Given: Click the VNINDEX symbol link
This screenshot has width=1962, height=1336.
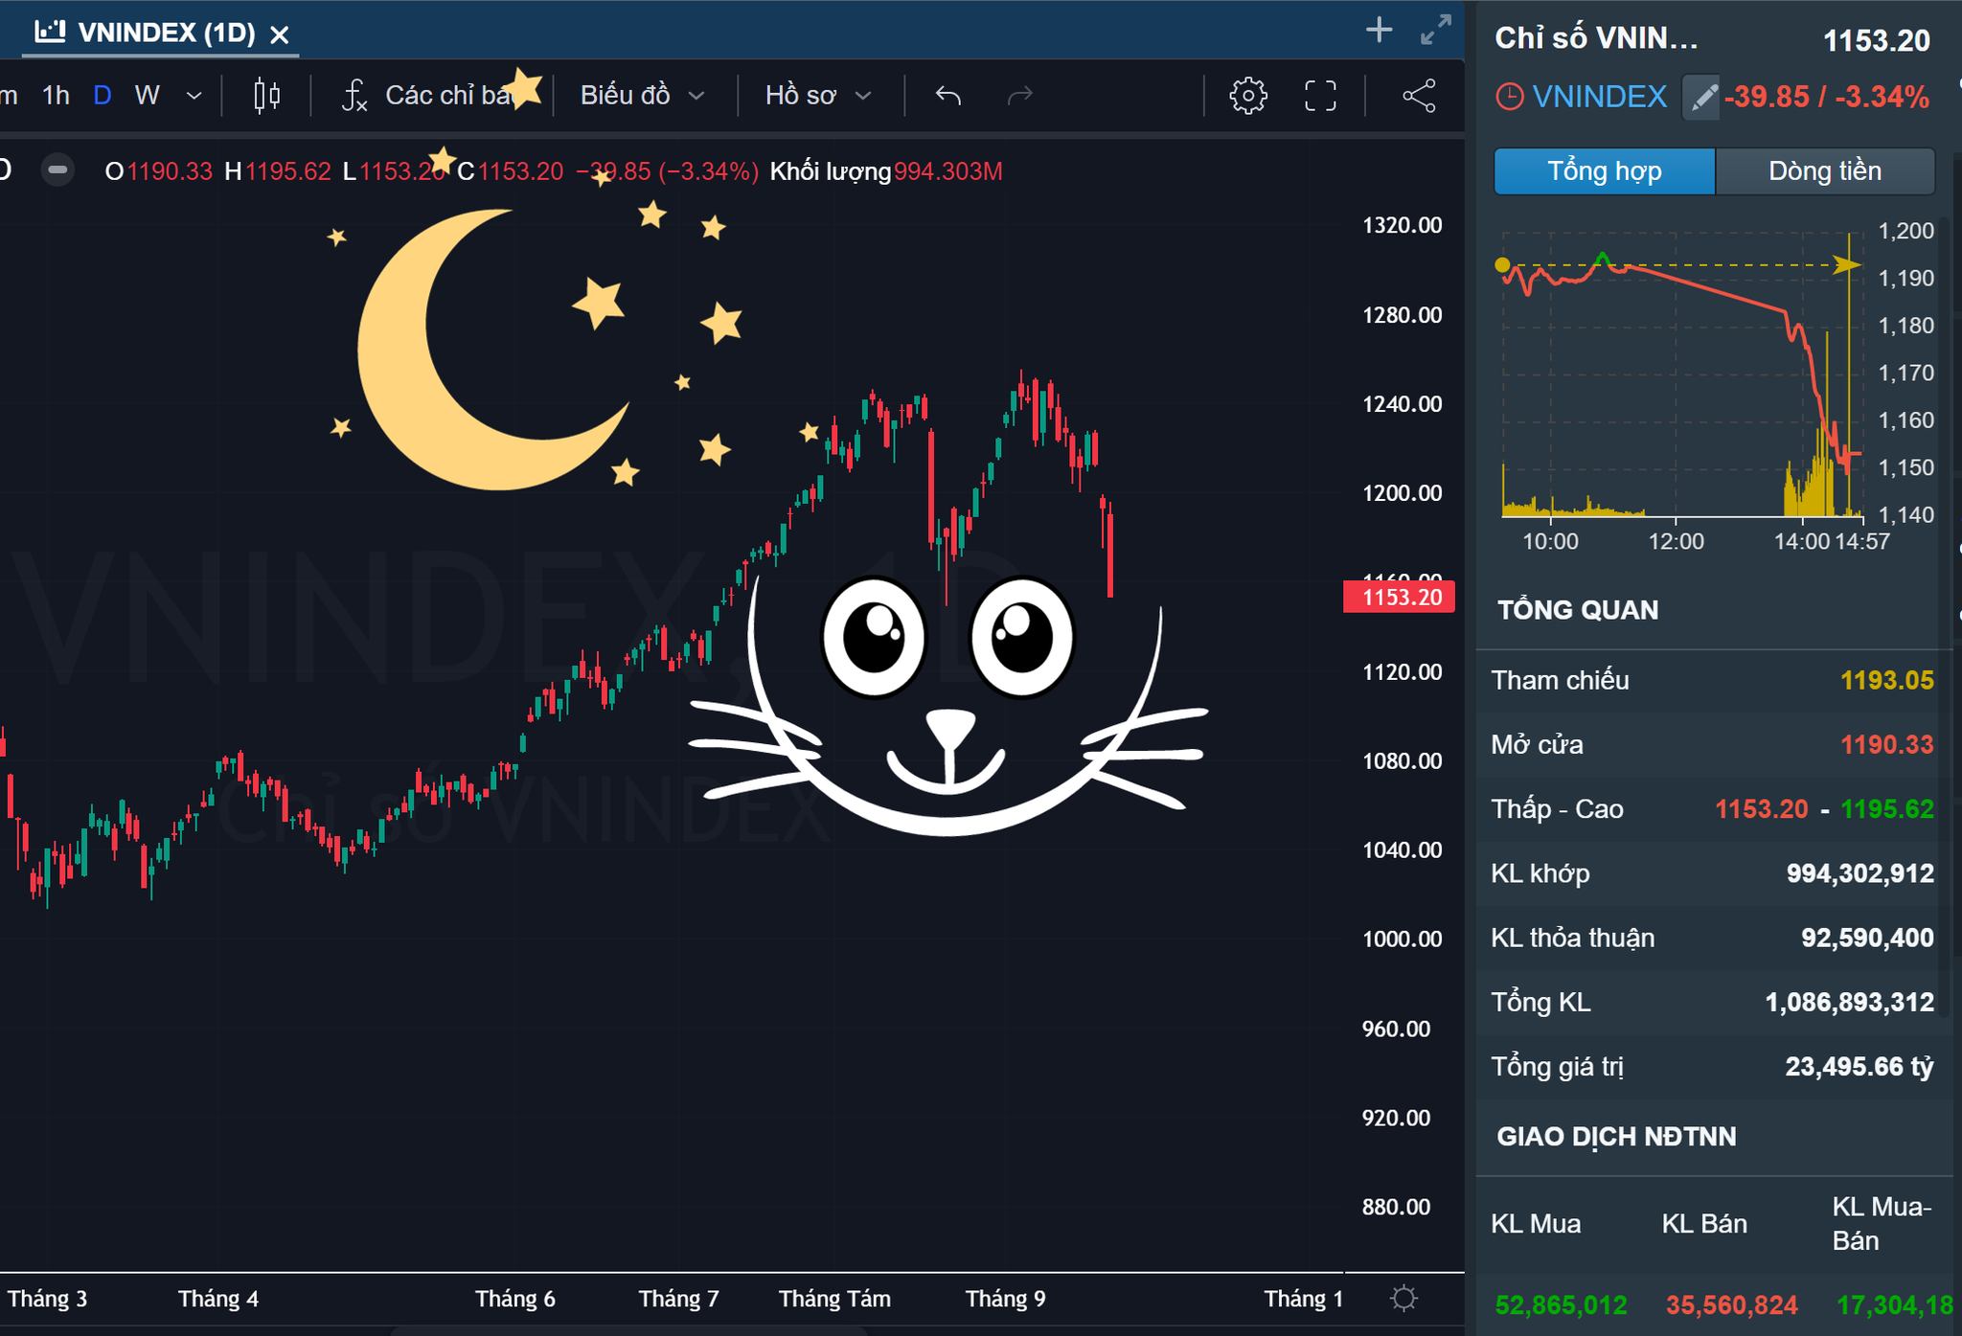Looking at the screenshot, I should pos(1599,97).
